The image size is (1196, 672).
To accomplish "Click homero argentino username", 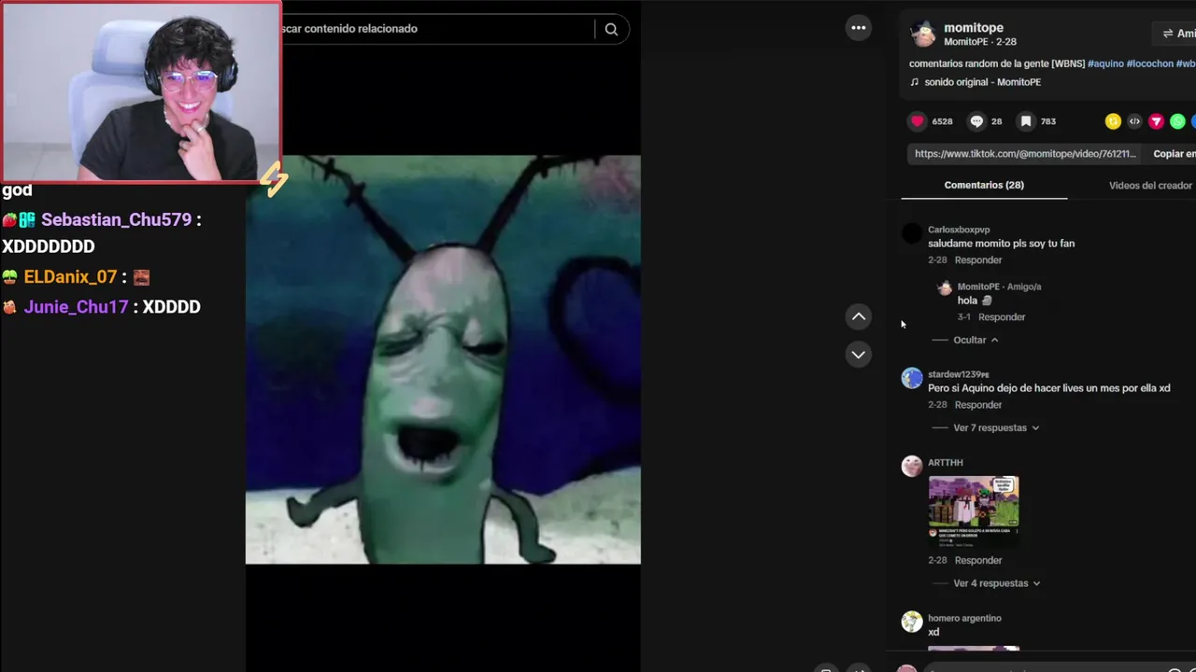I will click(x=964, y=618).
